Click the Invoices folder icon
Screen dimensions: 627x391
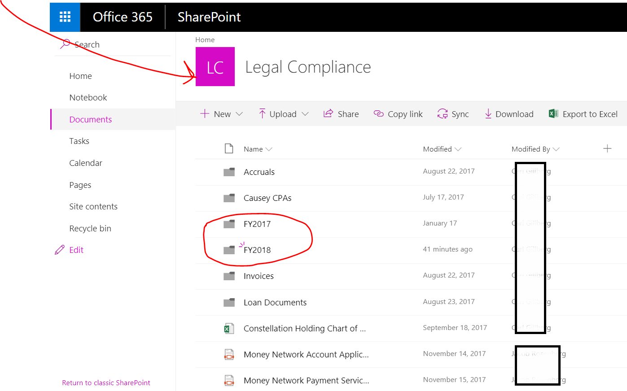[229, 276]
